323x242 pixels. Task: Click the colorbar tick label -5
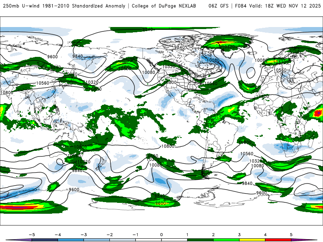32,235
